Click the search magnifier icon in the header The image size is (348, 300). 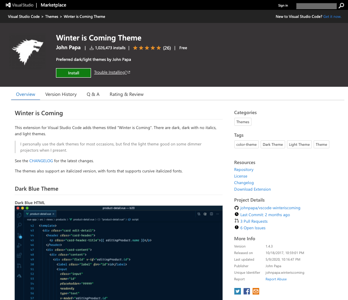(x=341, y=6)
